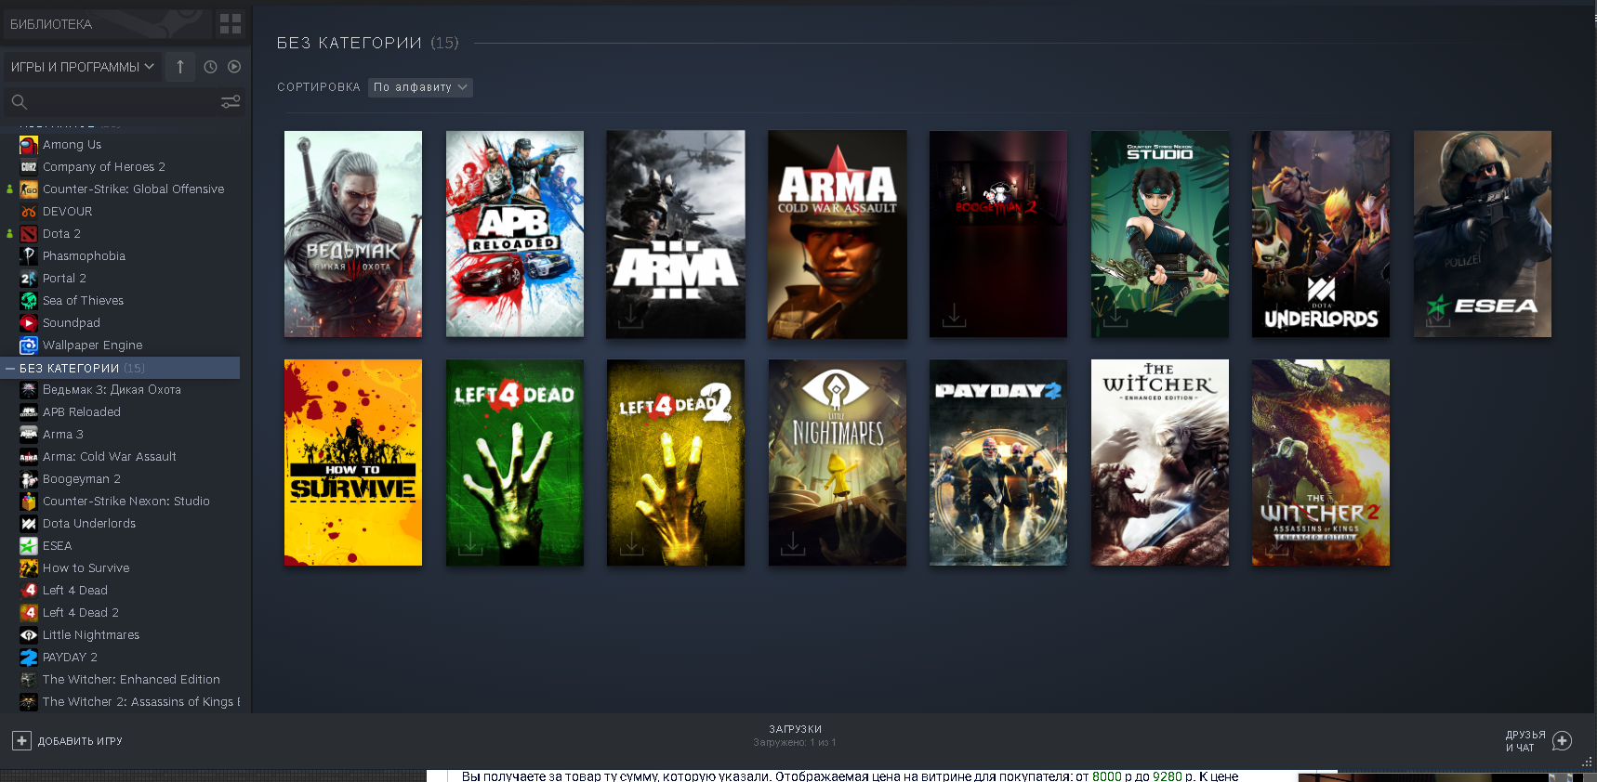This screenshot has width=1597, height=782.
Task: Open The Witcher 3 cover tile
Action: [353, 234]
